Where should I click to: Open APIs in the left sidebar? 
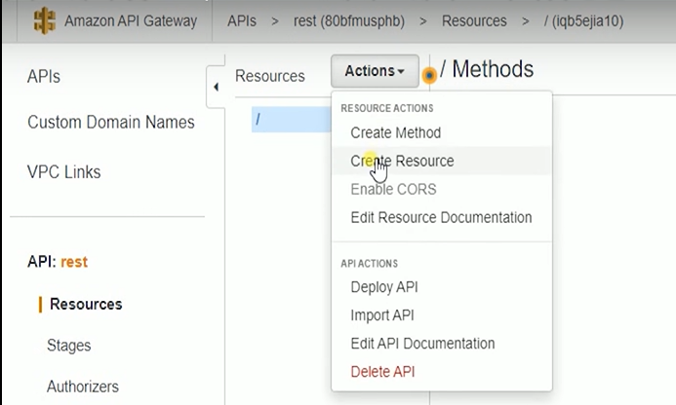coord(44,77)
